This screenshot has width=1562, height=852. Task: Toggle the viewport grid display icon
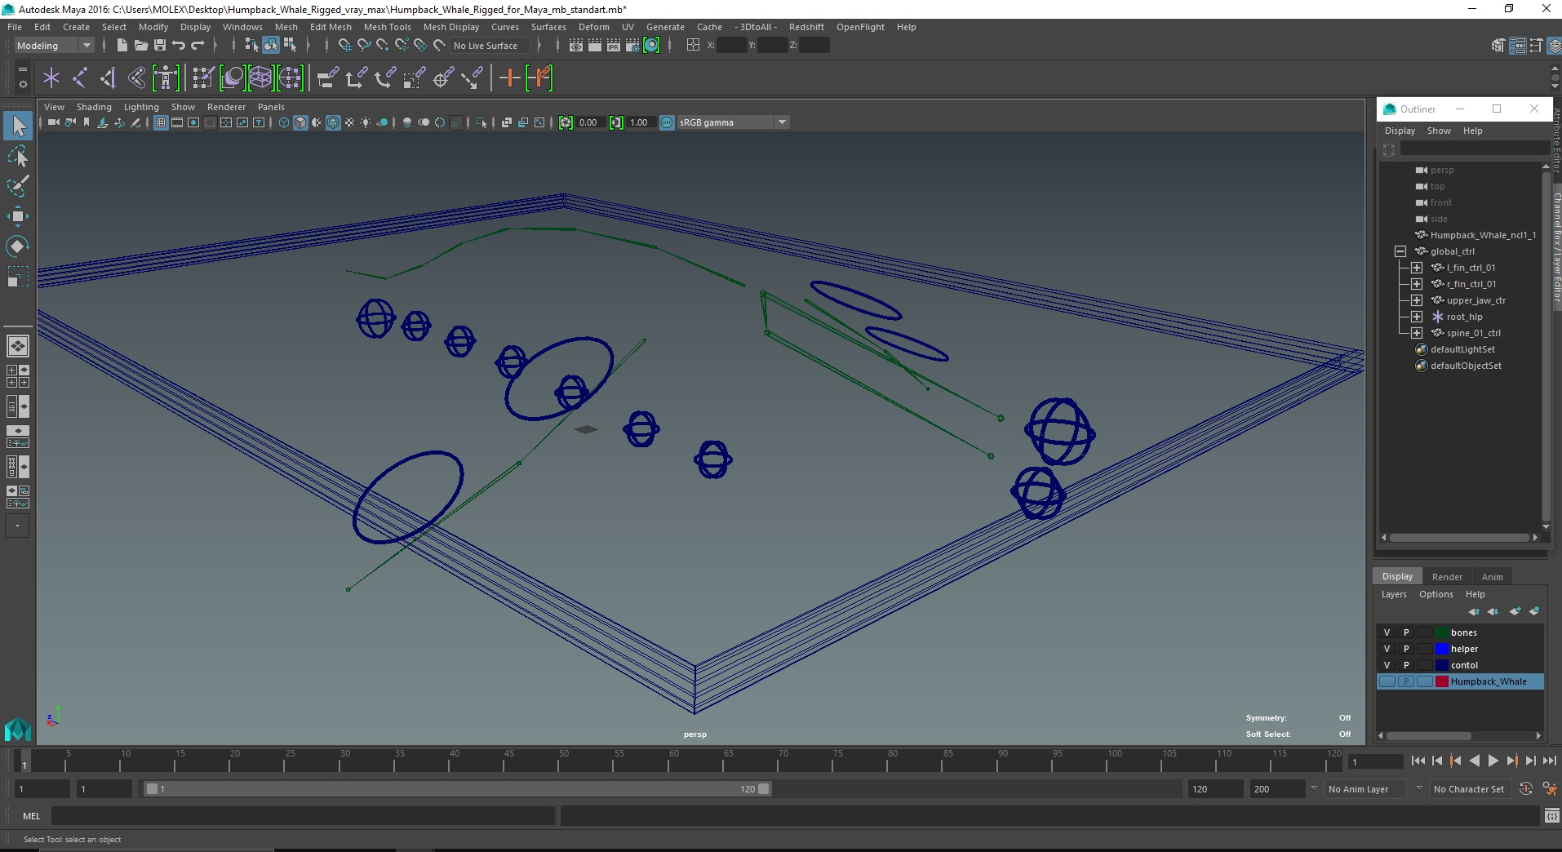click(x=161, y=122)
